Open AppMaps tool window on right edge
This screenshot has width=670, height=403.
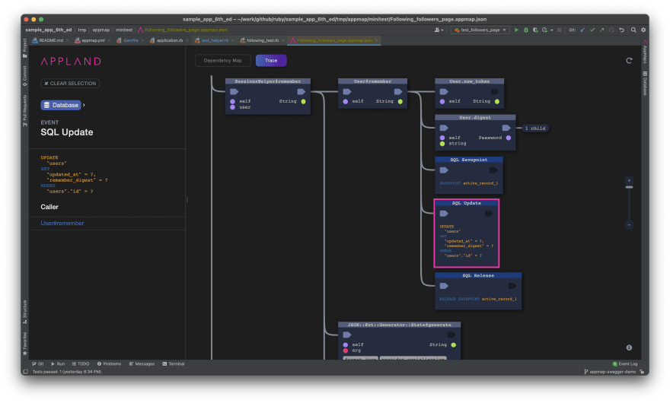645,52
